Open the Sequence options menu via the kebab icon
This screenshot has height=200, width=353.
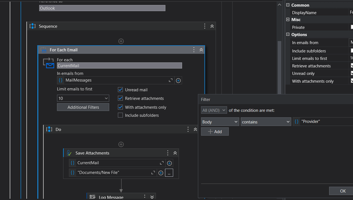[205, 26]
